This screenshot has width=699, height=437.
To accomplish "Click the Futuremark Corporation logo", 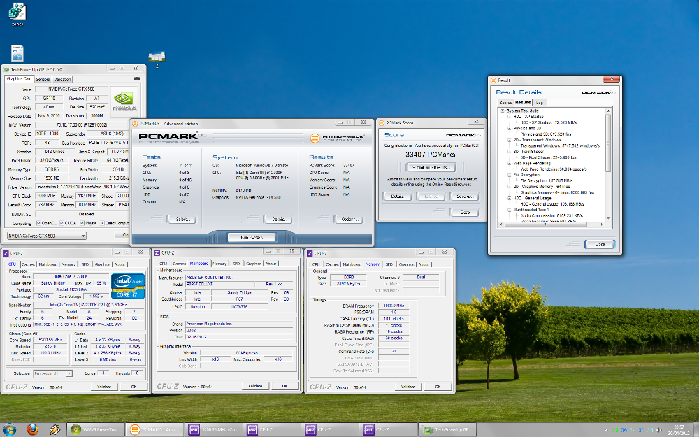I will 338,138.
